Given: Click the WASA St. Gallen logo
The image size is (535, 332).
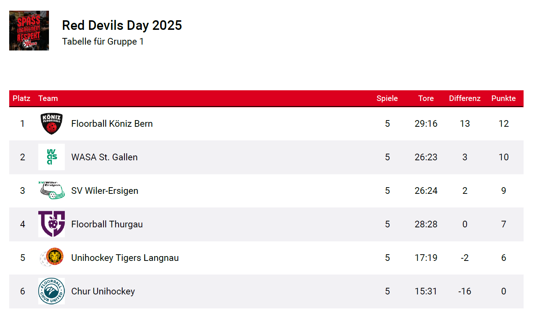Looking at the screenshot, I should click(x=52, y=157).
